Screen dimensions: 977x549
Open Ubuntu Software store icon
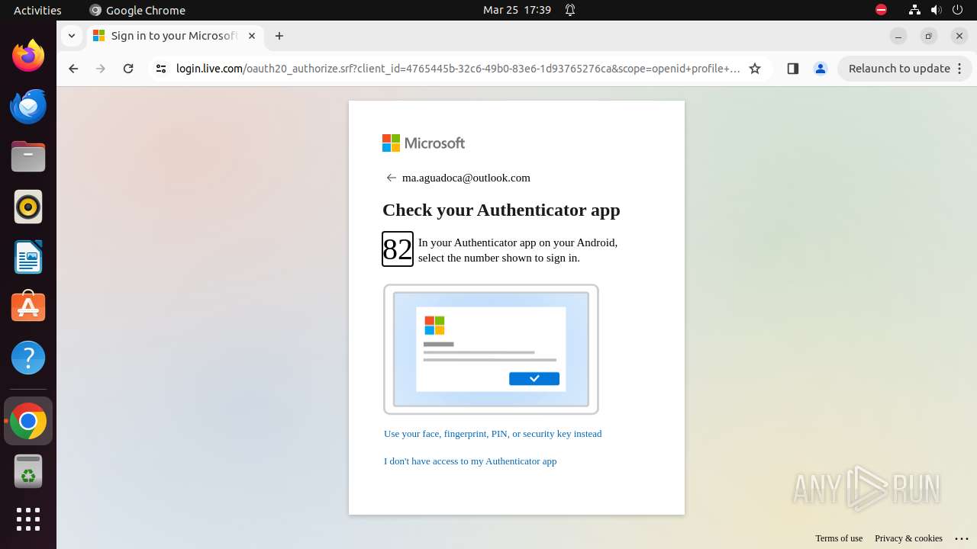tap(28, 307)
